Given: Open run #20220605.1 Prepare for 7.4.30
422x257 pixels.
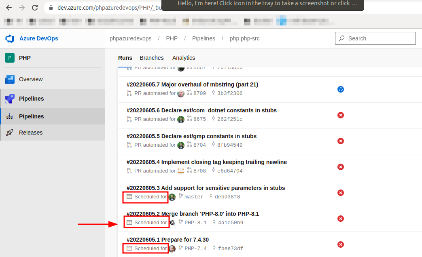Looking at the screenshot, I should point(168,240).
